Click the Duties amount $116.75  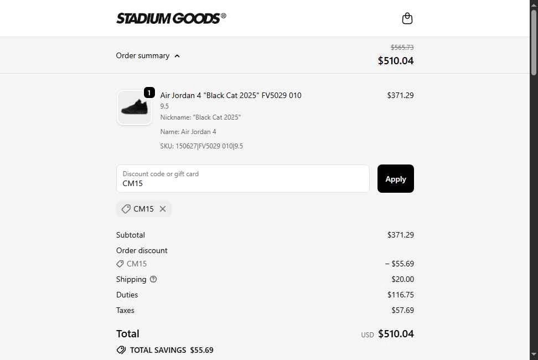pos(400,295)
